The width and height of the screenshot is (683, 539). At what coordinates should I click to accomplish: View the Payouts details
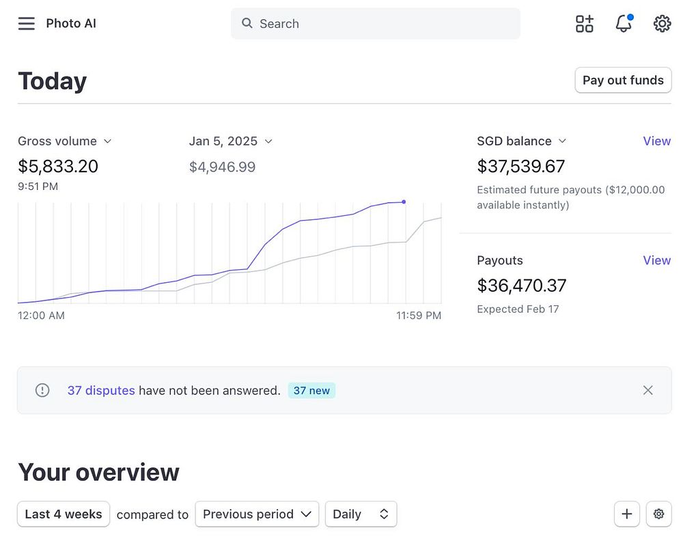656,260
